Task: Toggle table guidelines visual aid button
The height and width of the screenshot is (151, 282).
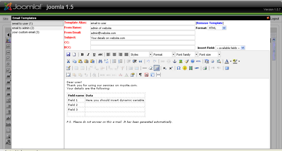Action: click(157, 68)
